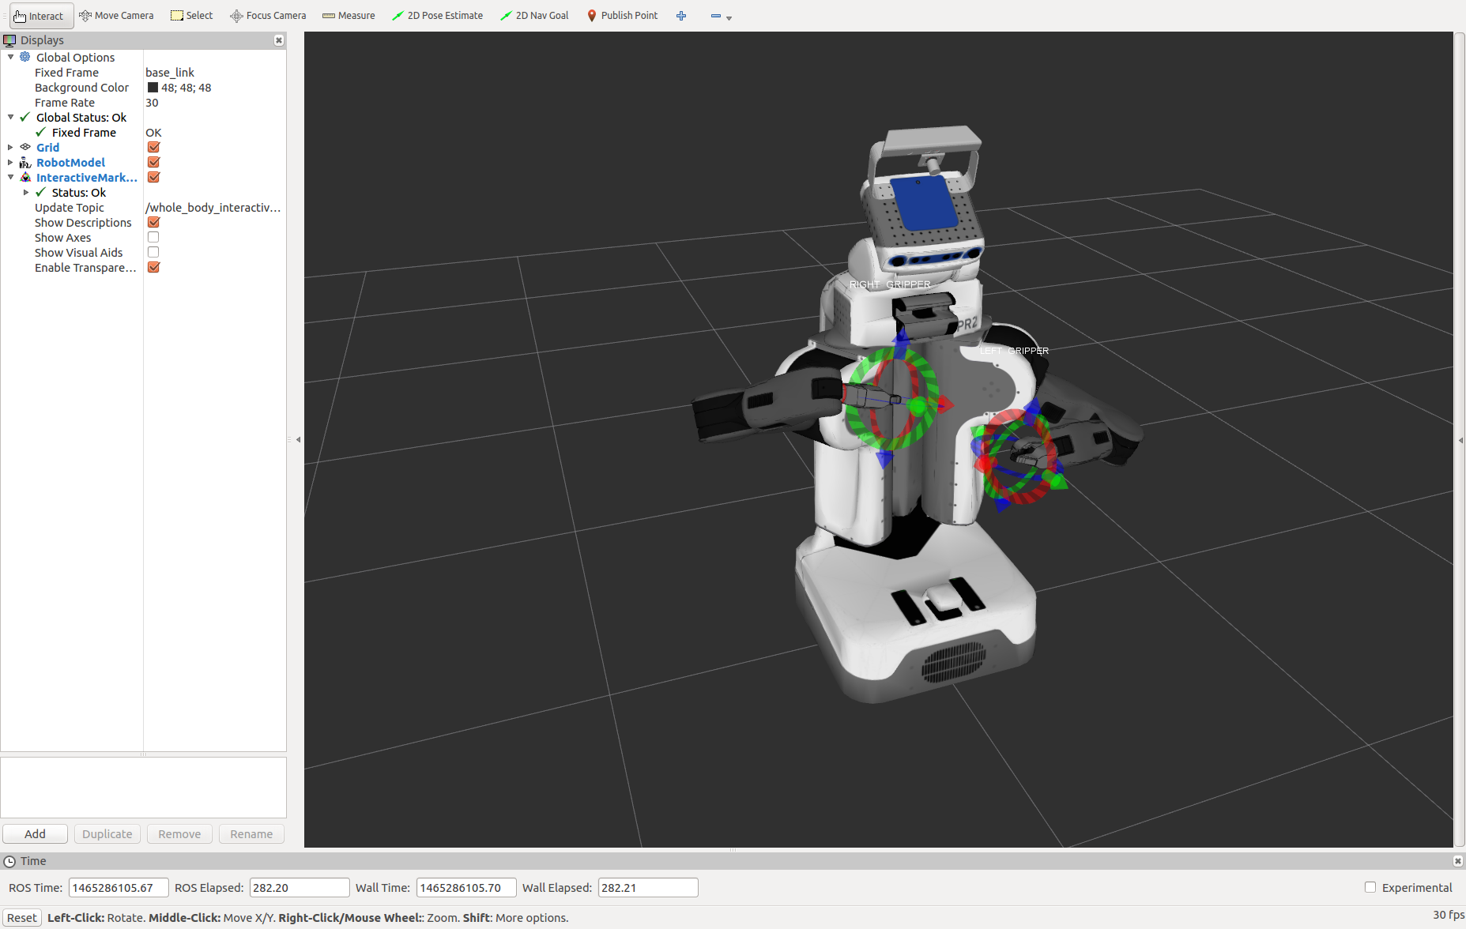Click the Wall Elapsed field
Screen dimensions: 1466x929
click(648, 887)
